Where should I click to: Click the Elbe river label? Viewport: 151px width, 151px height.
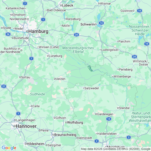pyautogui.click(x=90, y=69)
